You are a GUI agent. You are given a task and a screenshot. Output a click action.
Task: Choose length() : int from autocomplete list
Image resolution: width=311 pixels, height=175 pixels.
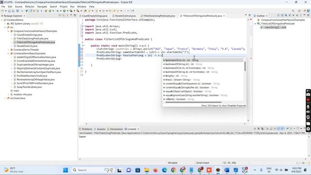tap(203, 76)
